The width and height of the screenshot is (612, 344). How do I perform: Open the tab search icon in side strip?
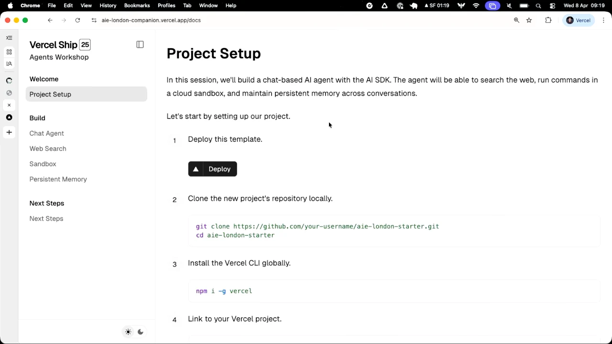(9, 64)
